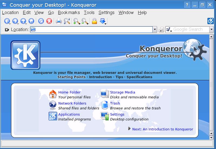Open the Settings menu in the menu bar
Image resolution: width=216 pixels, height=149 pixels.
click(106, 12)
